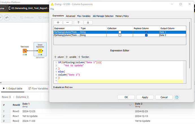Move expression down with arrow button

tap(88, 23)
